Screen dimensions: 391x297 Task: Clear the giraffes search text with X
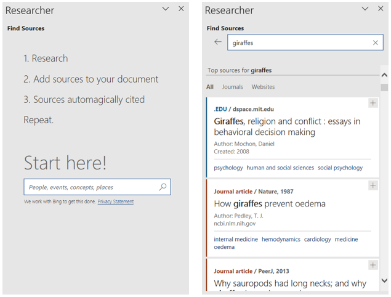[375, 43]
